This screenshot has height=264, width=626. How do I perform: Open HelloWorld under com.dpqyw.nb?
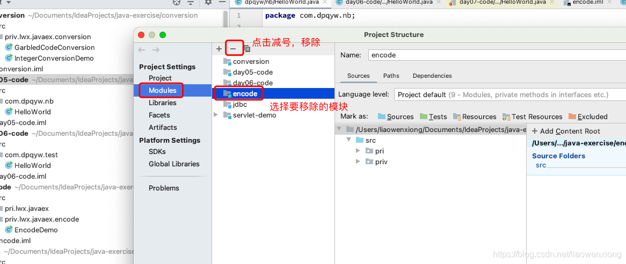(28, 112)
